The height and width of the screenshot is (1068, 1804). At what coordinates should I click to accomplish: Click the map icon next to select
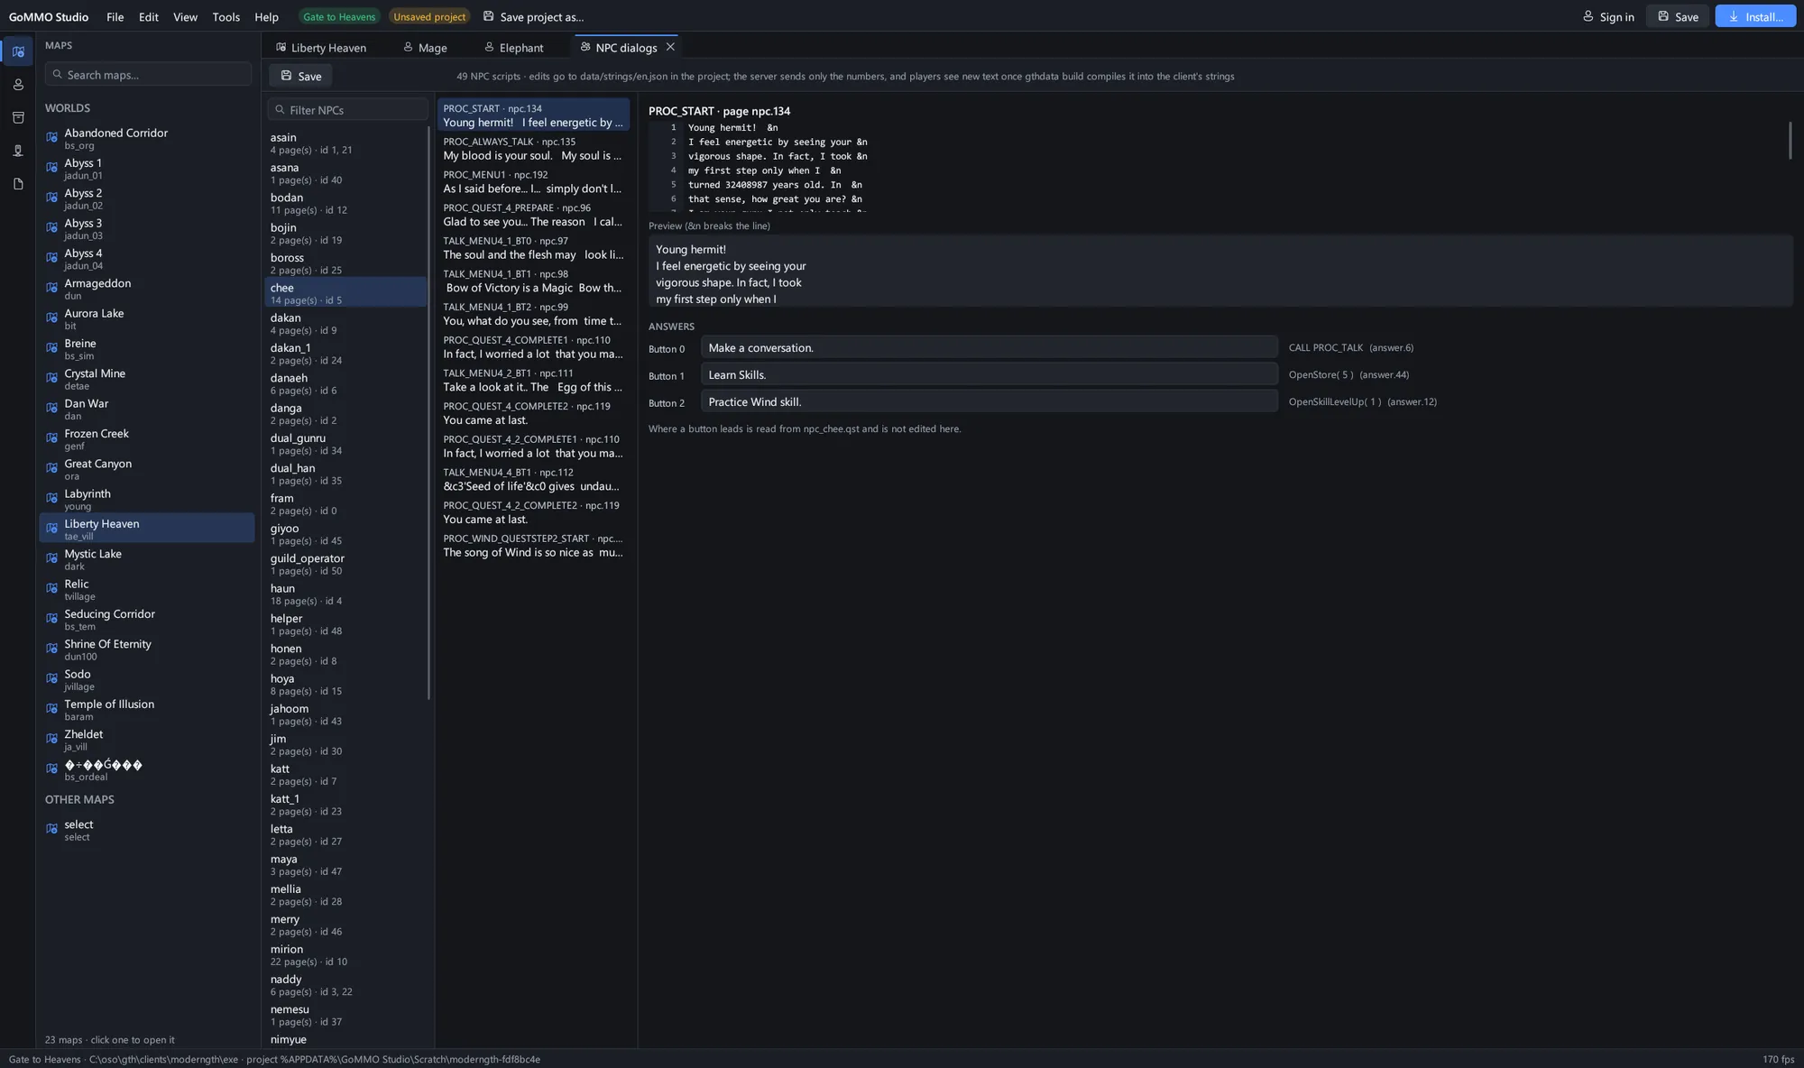point(52,830)
